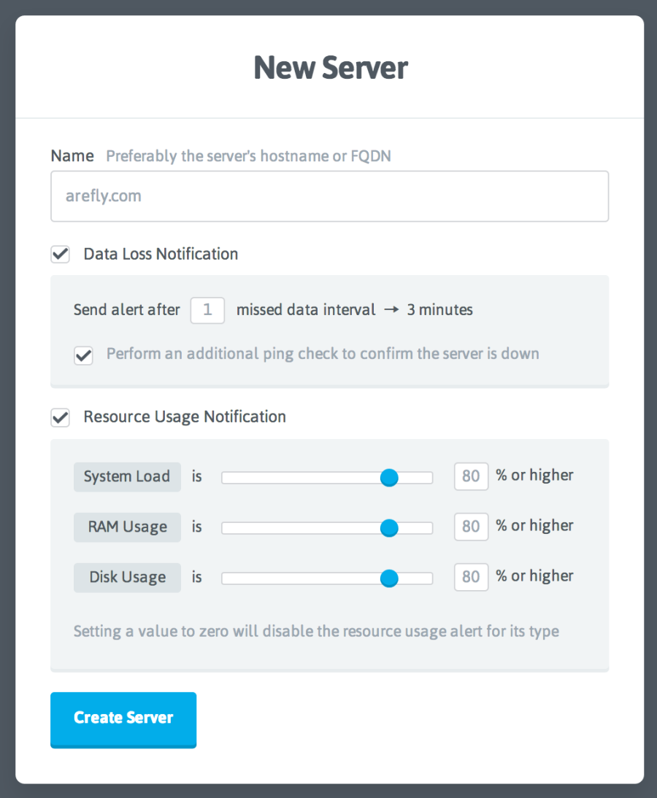Select the System Load percentage field
Viewport: 657px width, 798px height.
tap(471, 476)
